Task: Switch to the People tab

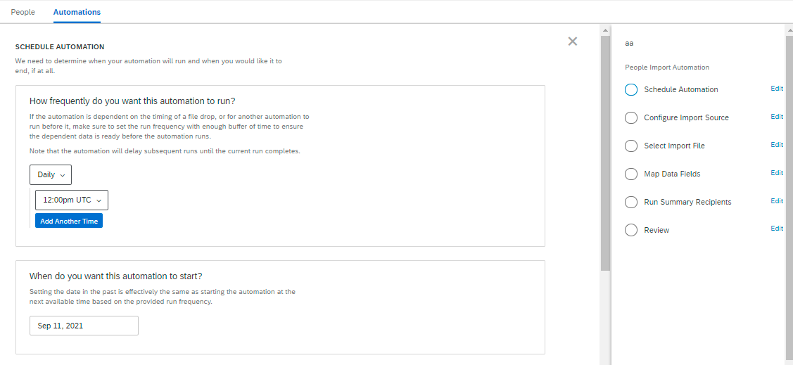Action: [x=23, y=12]
